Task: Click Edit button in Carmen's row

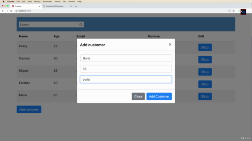Action: [x=205, y=60]
